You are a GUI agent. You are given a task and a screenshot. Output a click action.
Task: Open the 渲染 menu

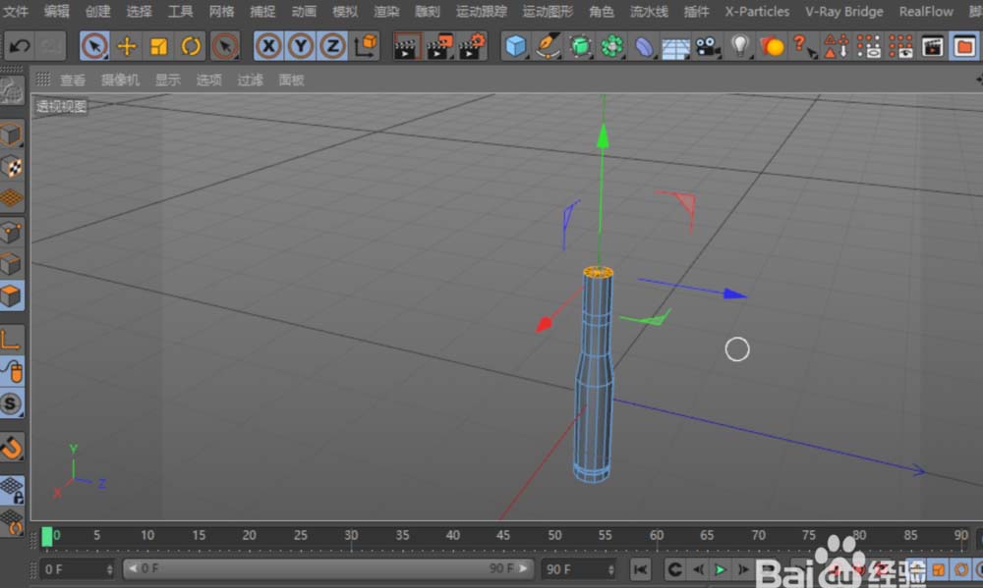[x=386, y=12]
